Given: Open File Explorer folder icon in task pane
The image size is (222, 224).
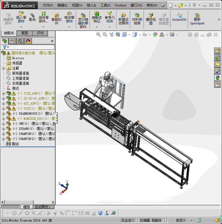Looking at the screenshot, I should coord(218,64).
